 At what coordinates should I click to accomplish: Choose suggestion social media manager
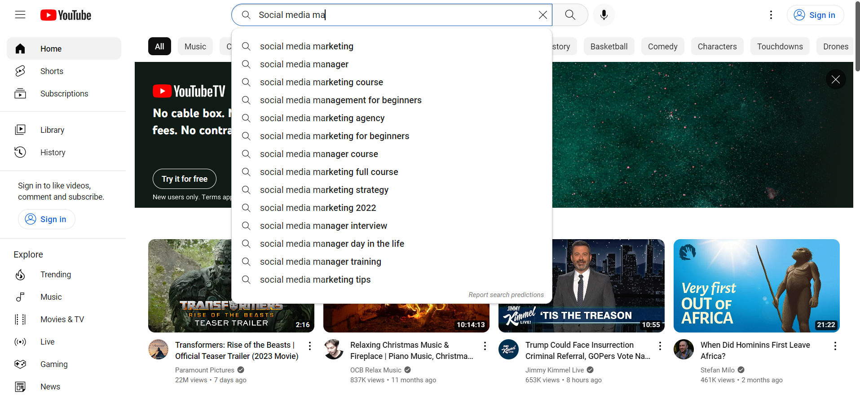coord(392,64)
